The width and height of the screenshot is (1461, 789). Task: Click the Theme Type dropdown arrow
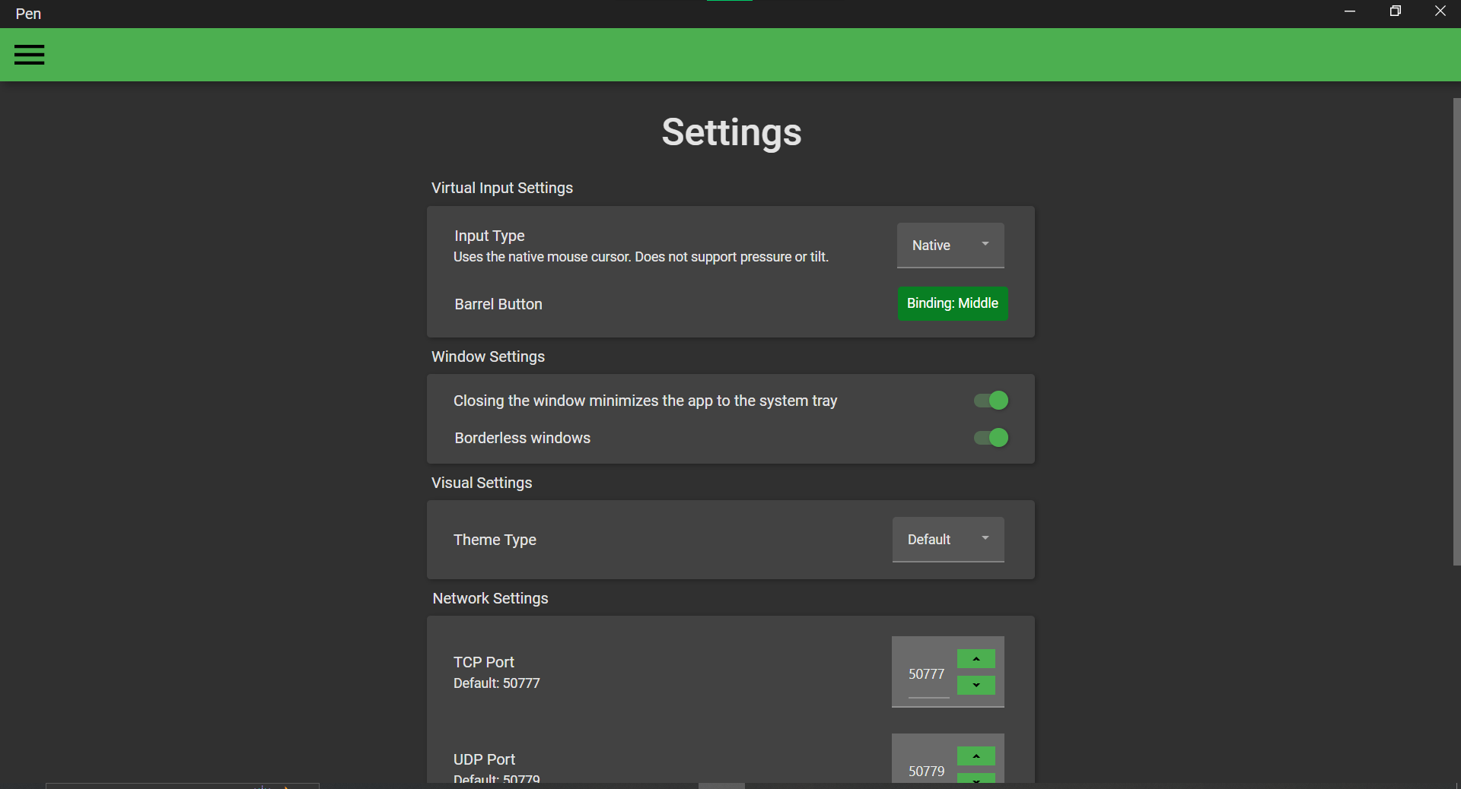click(985, 538)
